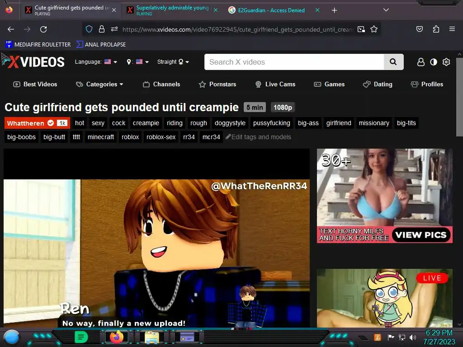This screenshot has width=463, height=347.
Task: View site security via padlock icon
Action: (102, 29)
